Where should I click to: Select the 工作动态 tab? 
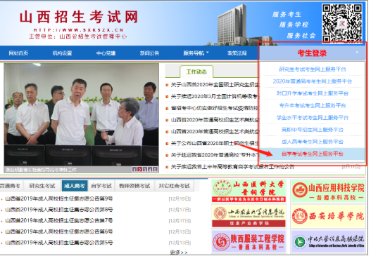tap(196, 72)
